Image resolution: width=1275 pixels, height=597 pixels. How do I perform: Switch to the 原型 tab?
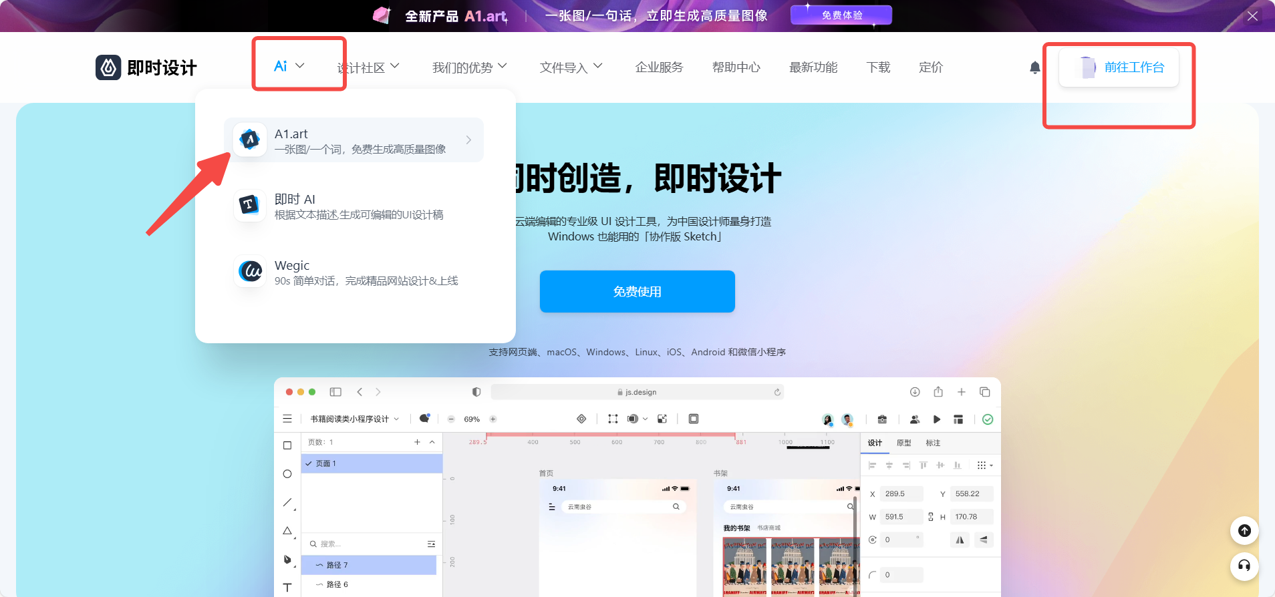click(x=903, y=443)
